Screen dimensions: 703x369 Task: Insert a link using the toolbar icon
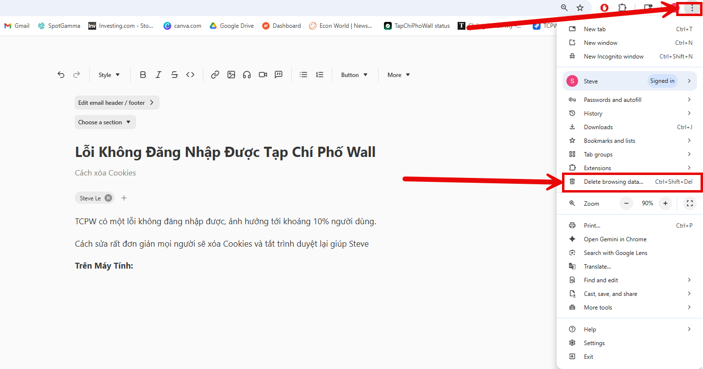215,75
